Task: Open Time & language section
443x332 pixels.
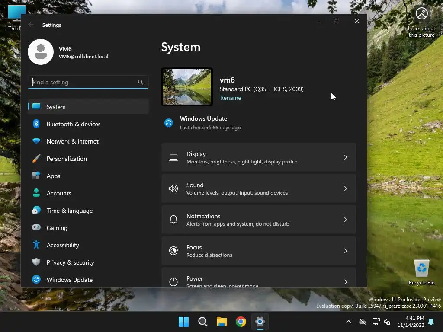Action: point(88,211)
